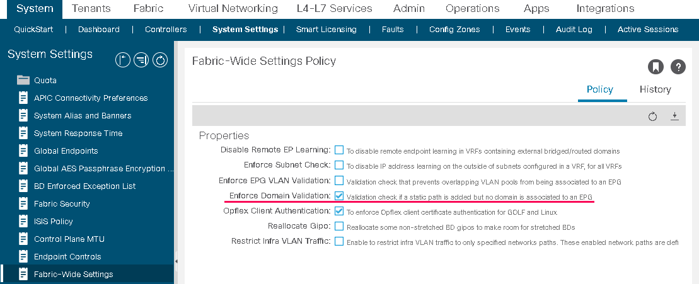Image resolution: width=699 pixels, height=284 pixels.
Task: Collapse the sidebar using the splitter arrow
Action: coord(176,262)
